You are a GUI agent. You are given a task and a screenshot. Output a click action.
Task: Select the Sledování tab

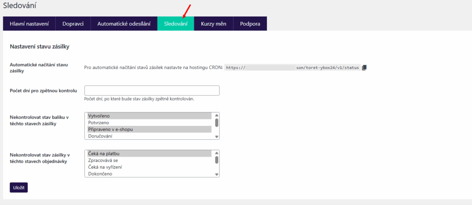(x=176, y=24)
